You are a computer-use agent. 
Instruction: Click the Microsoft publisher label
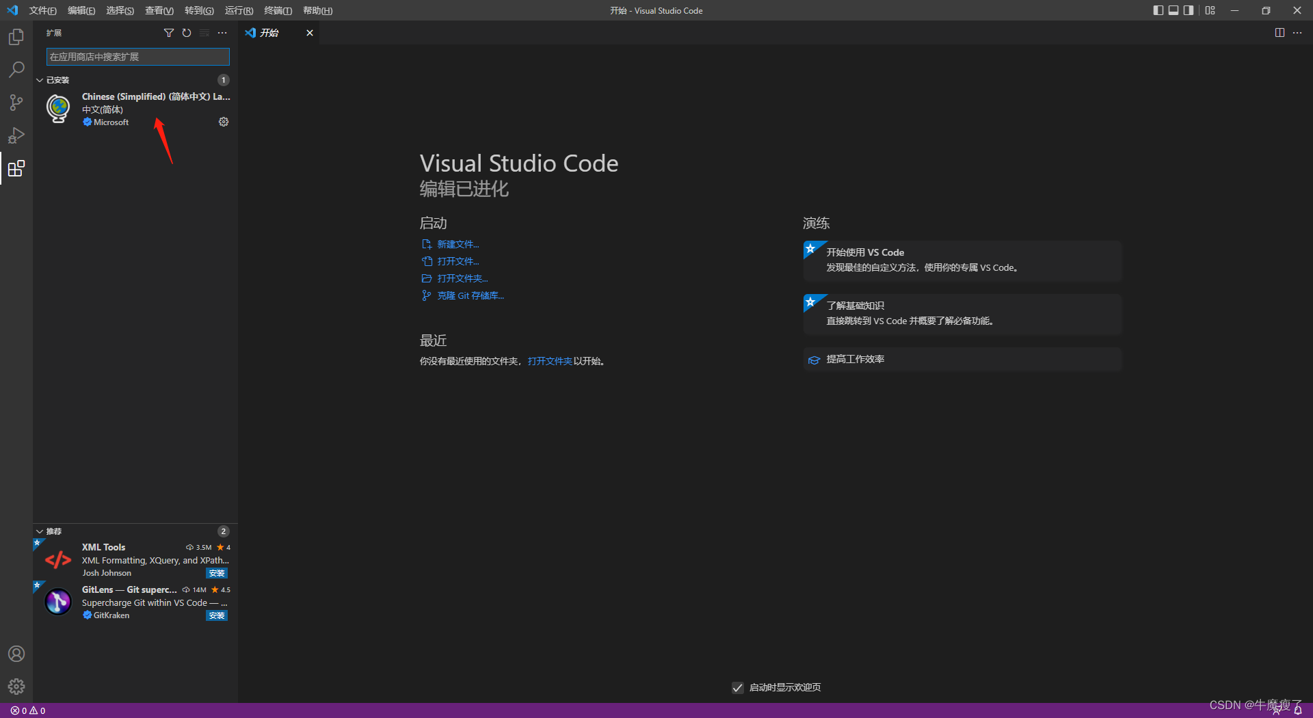coord(111,122)
